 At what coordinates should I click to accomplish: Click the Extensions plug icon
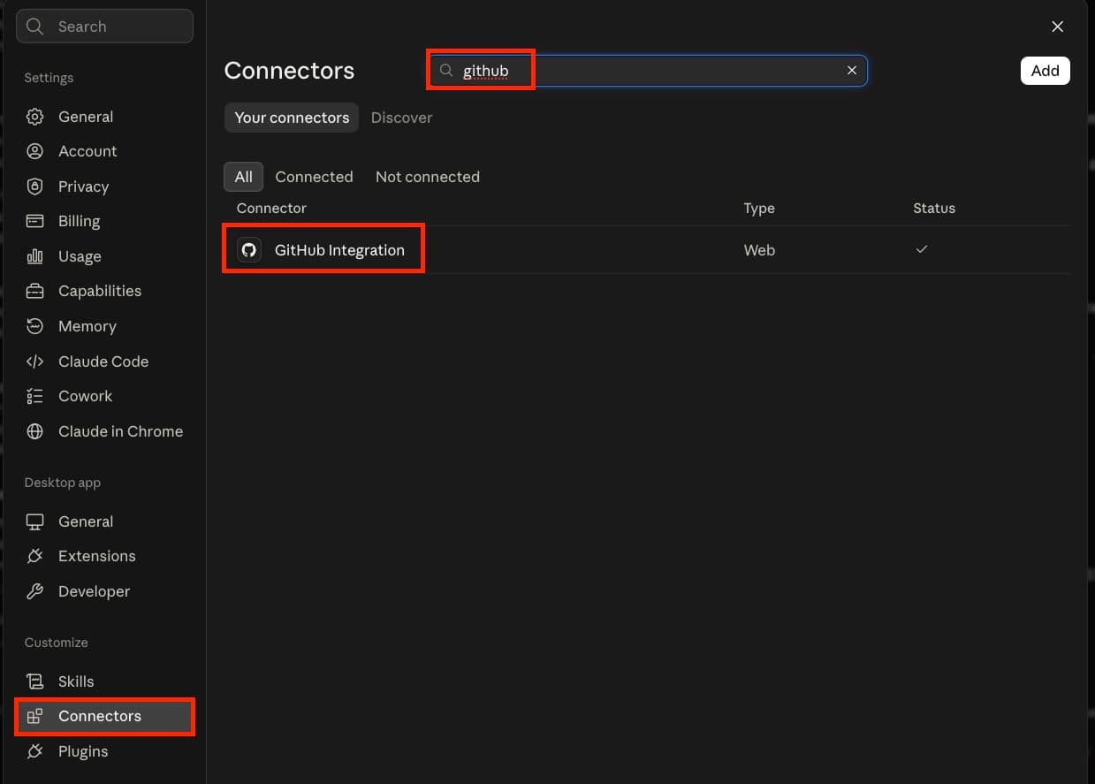tap(34, 556)
